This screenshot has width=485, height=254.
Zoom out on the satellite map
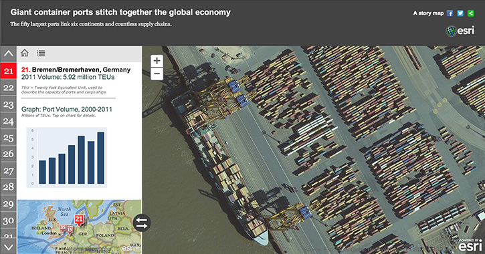[x=157, y=74]
